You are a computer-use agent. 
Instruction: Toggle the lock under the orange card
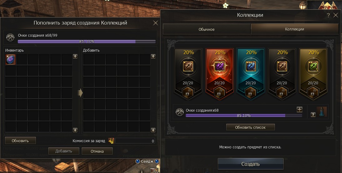(x=219, y=92)
